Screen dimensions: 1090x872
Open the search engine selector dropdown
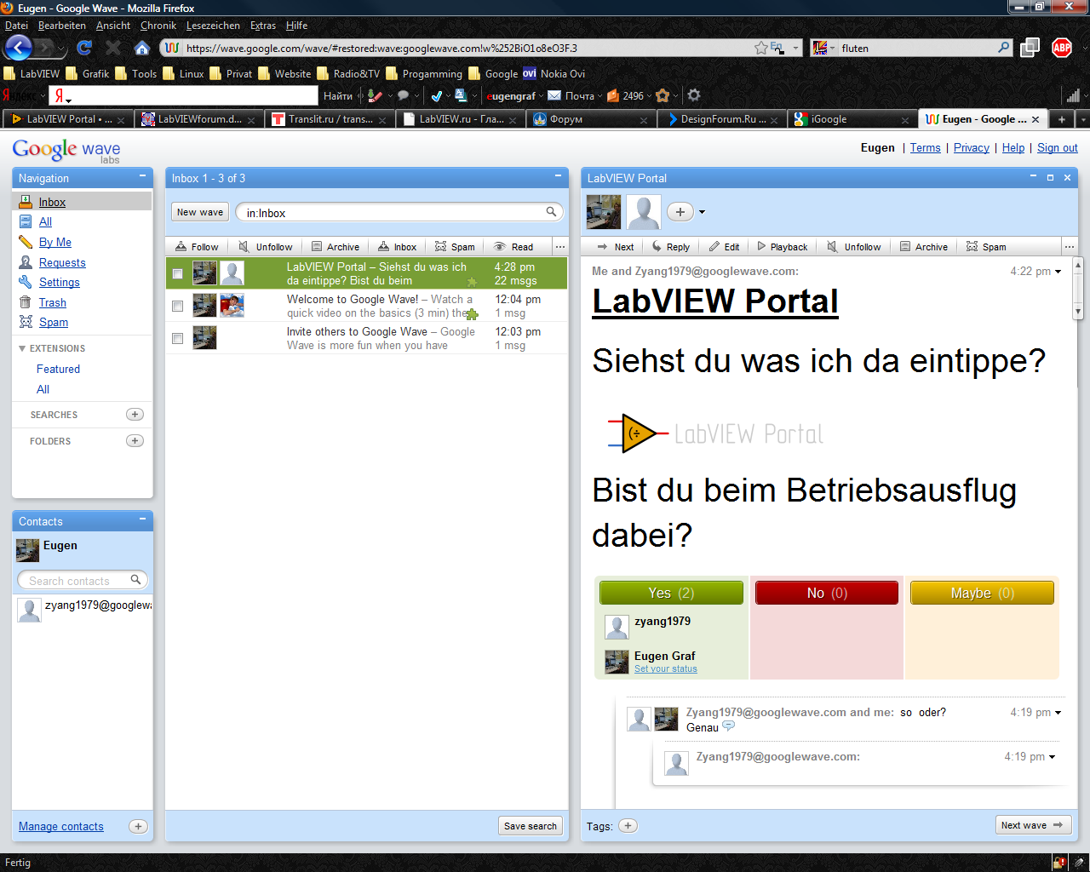[823, 48]
